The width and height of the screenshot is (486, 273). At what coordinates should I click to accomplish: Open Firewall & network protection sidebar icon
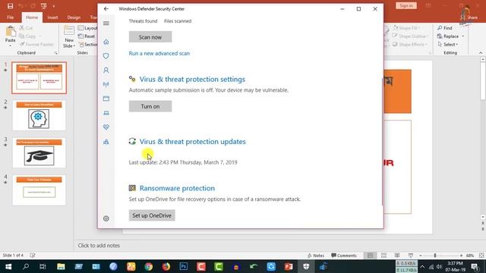click(106, 84)
